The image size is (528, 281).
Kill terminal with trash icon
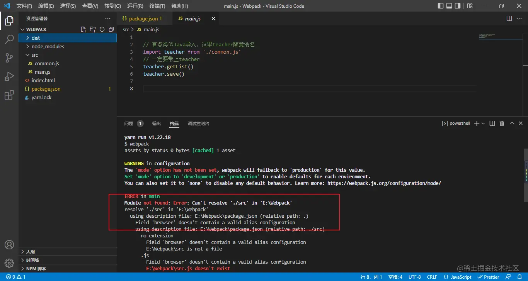pyautogui.click(x=502, y=124)
